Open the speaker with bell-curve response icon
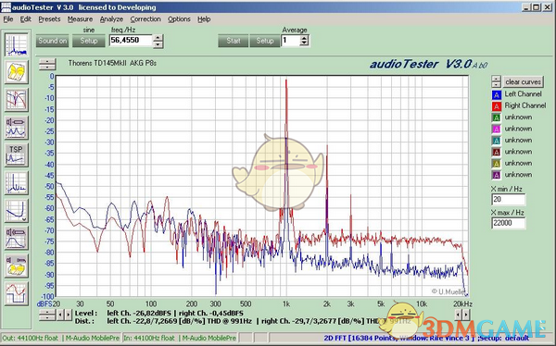 pyautogui.click(x=17, y=238)
